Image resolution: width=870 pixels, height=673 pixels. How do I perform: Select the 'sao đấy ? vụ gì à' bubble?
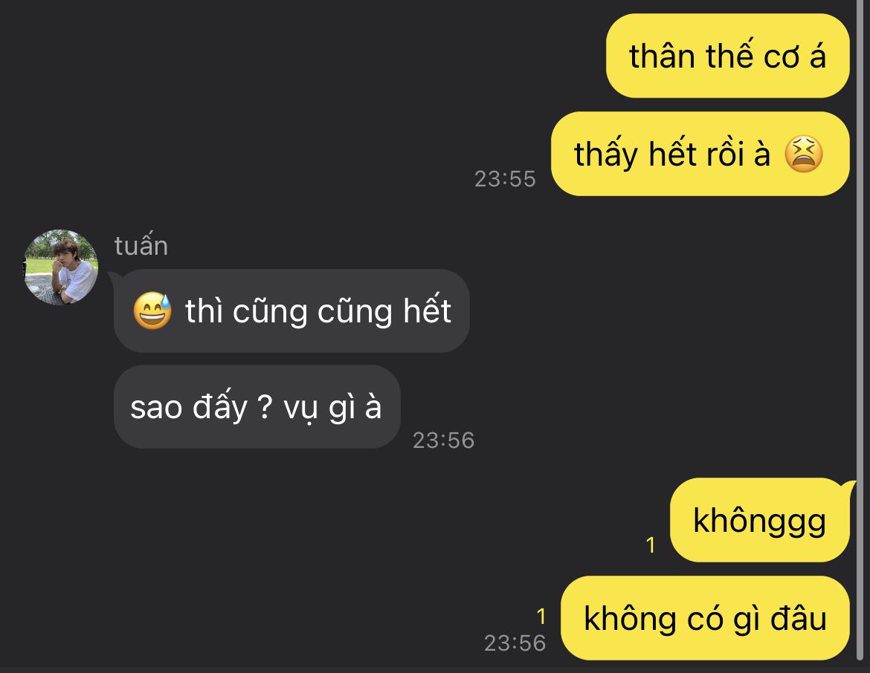257,407
